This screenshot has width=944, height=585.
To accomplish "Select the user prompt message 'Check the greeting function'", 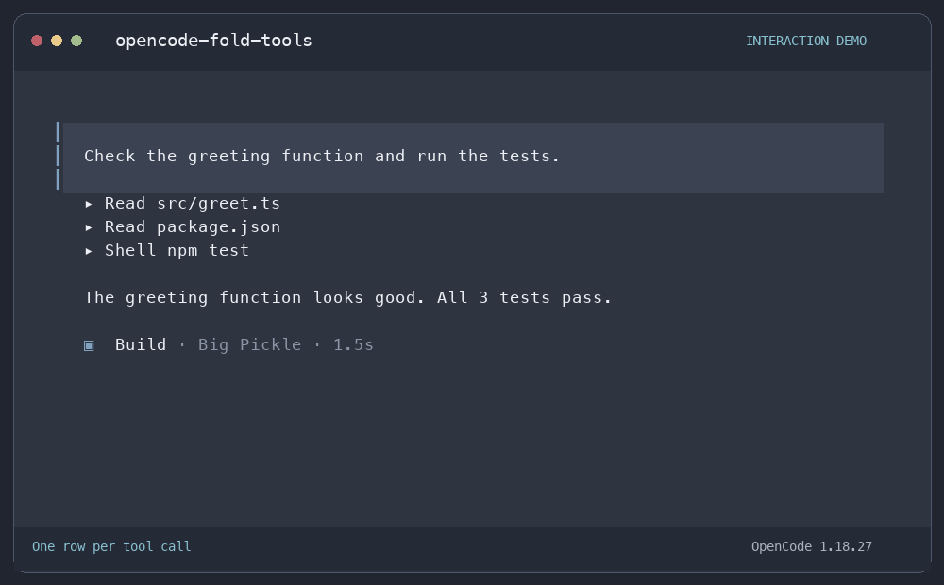I will tap(473, 158).
